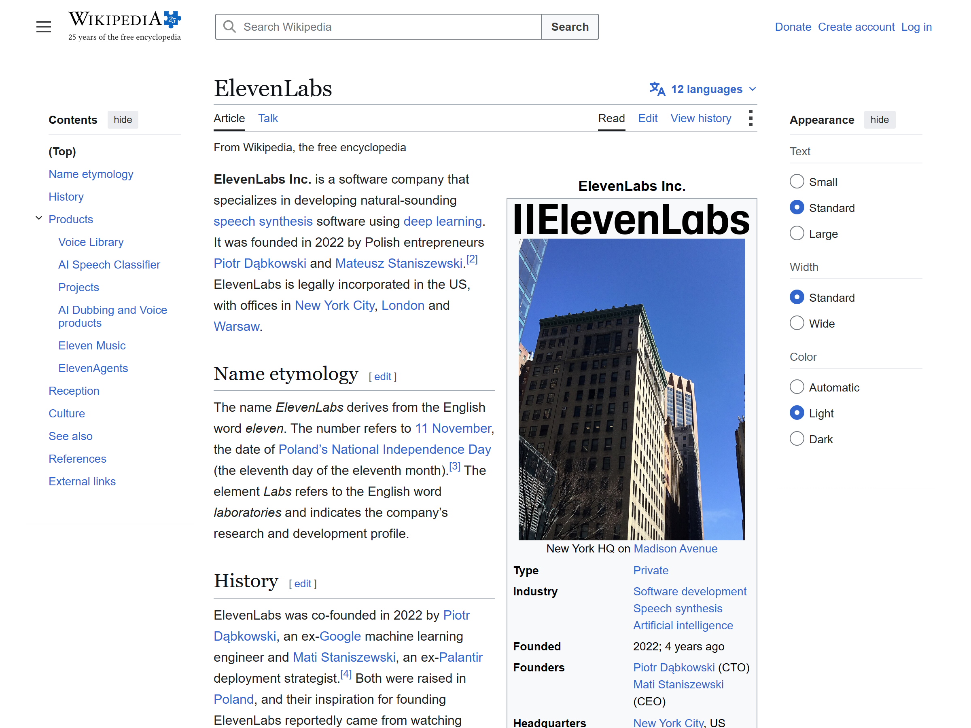
Task: Open the Donate link
Action: click(793, 27)
